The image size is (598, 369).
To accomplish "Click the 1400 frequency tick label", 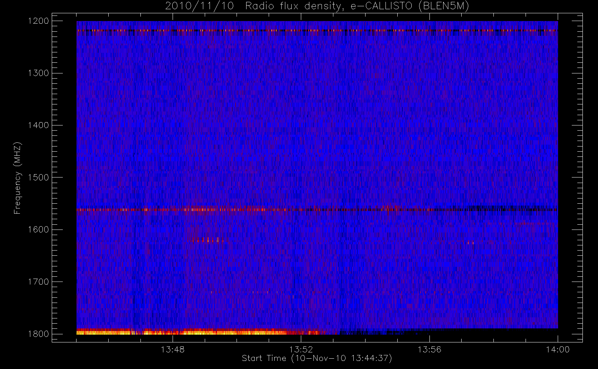I will point(38,125).
